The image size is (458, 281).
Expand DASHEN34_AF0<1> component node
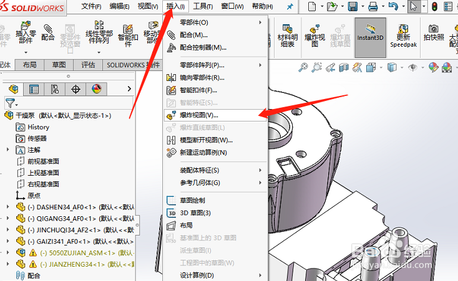[8, 207]
